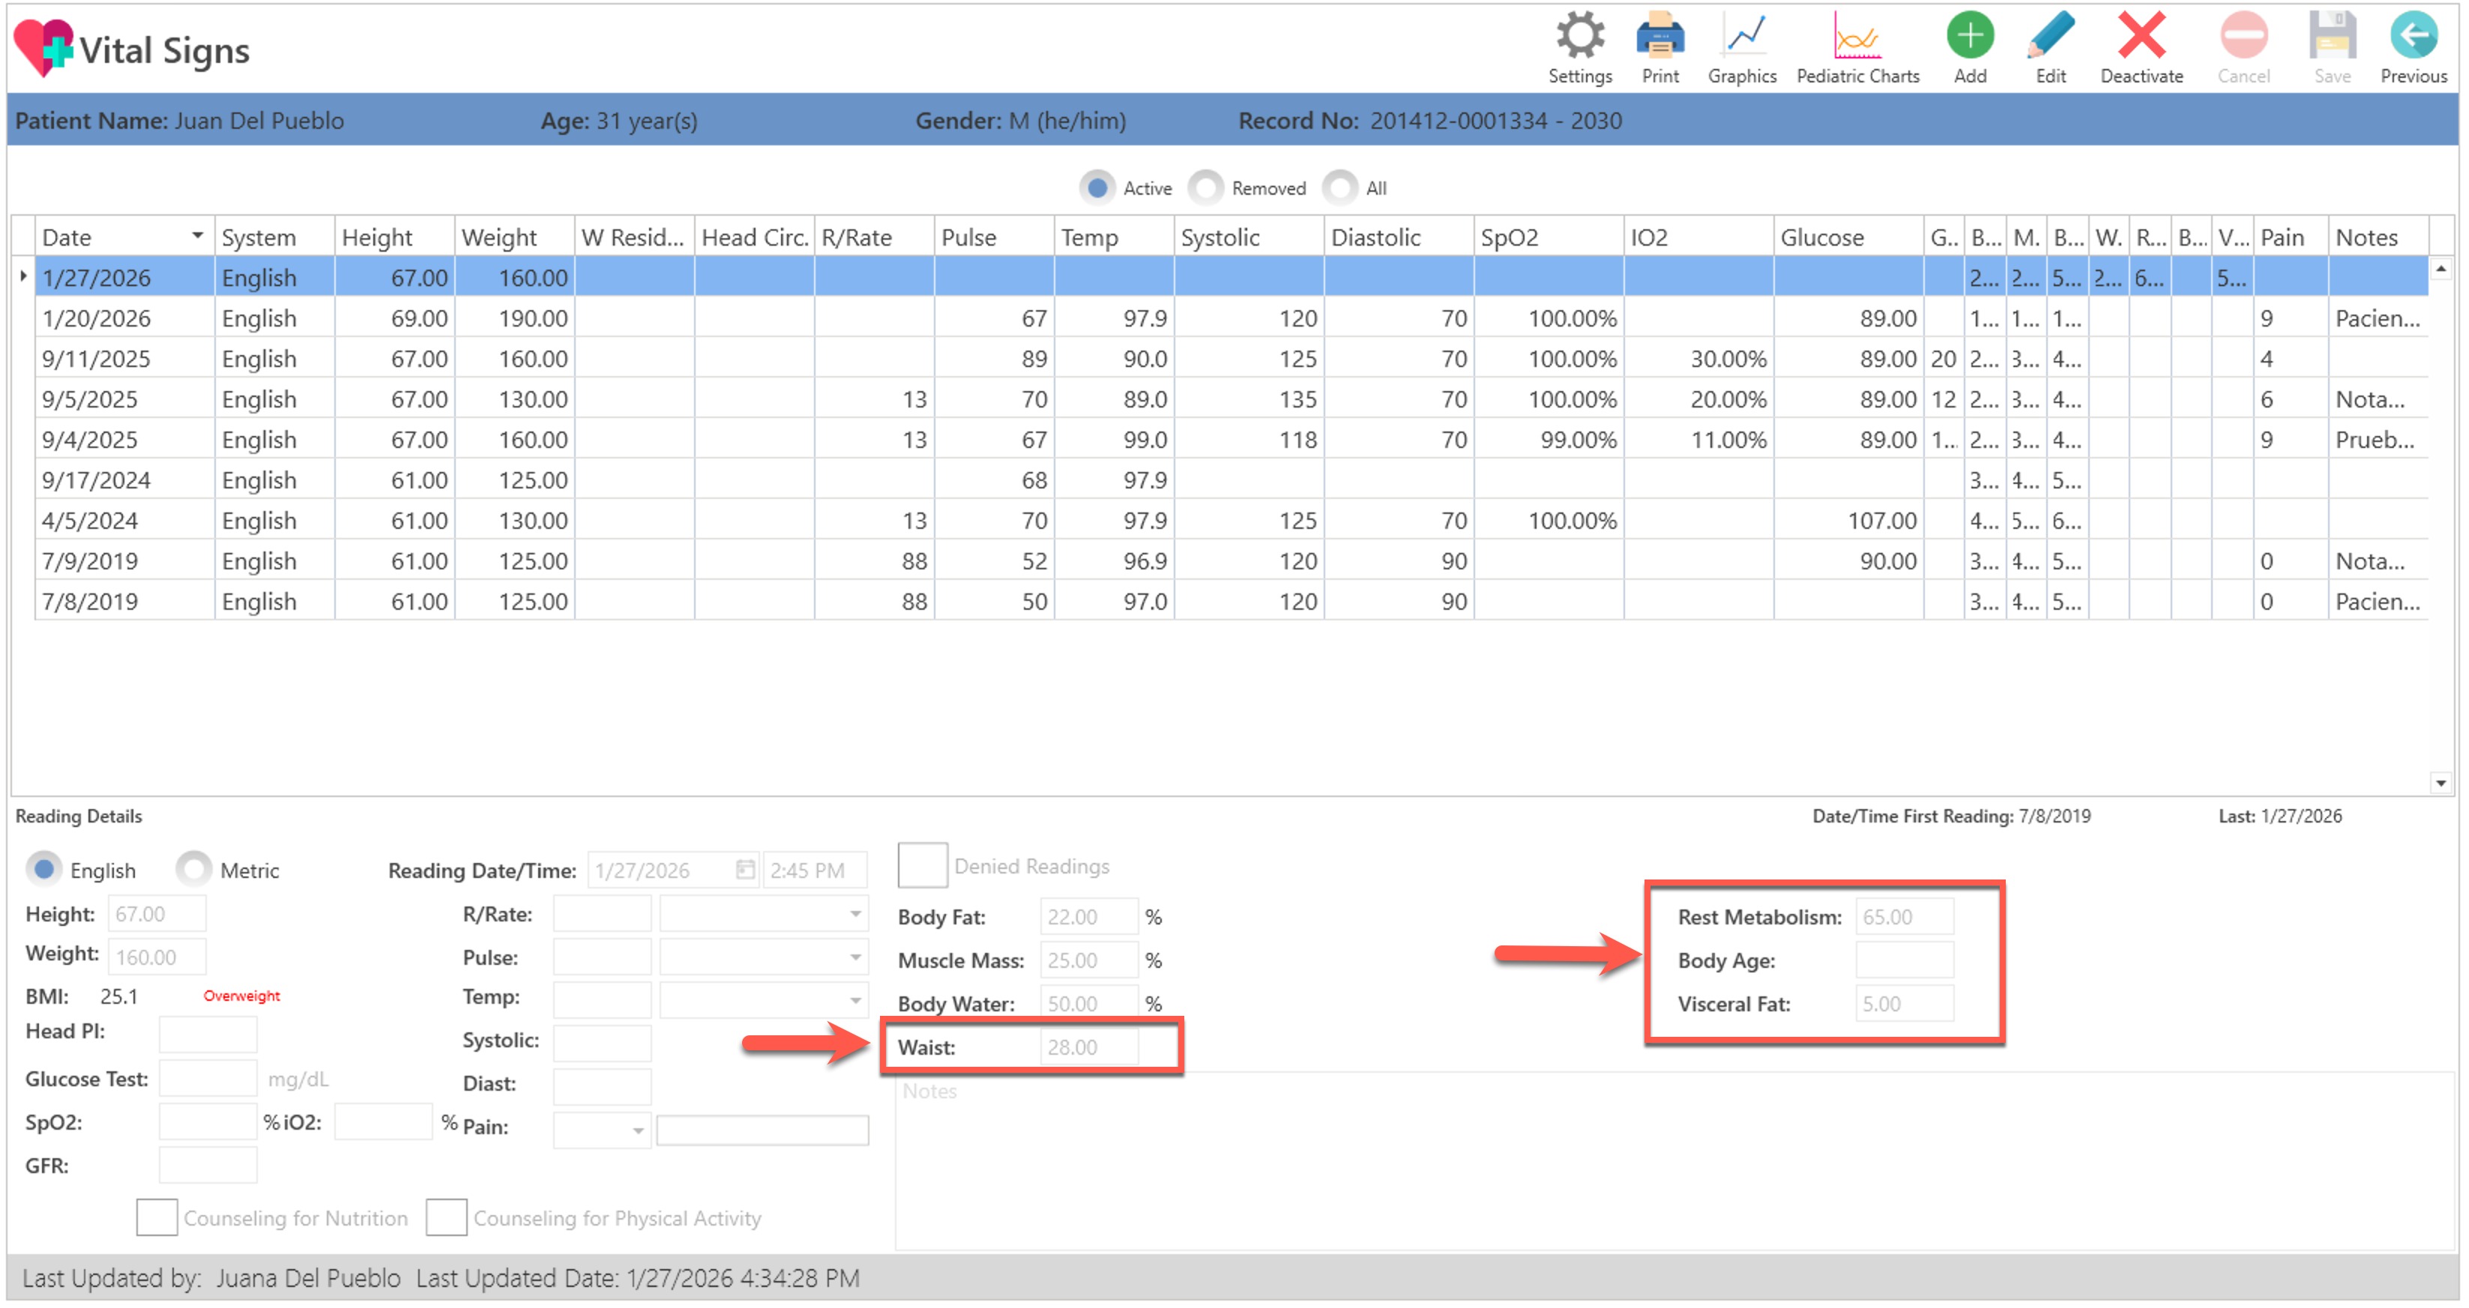Viewport: 2469px width, 1308px height.
Task: Open the Graphics chart icon
Action: [x=1741, y=37]
